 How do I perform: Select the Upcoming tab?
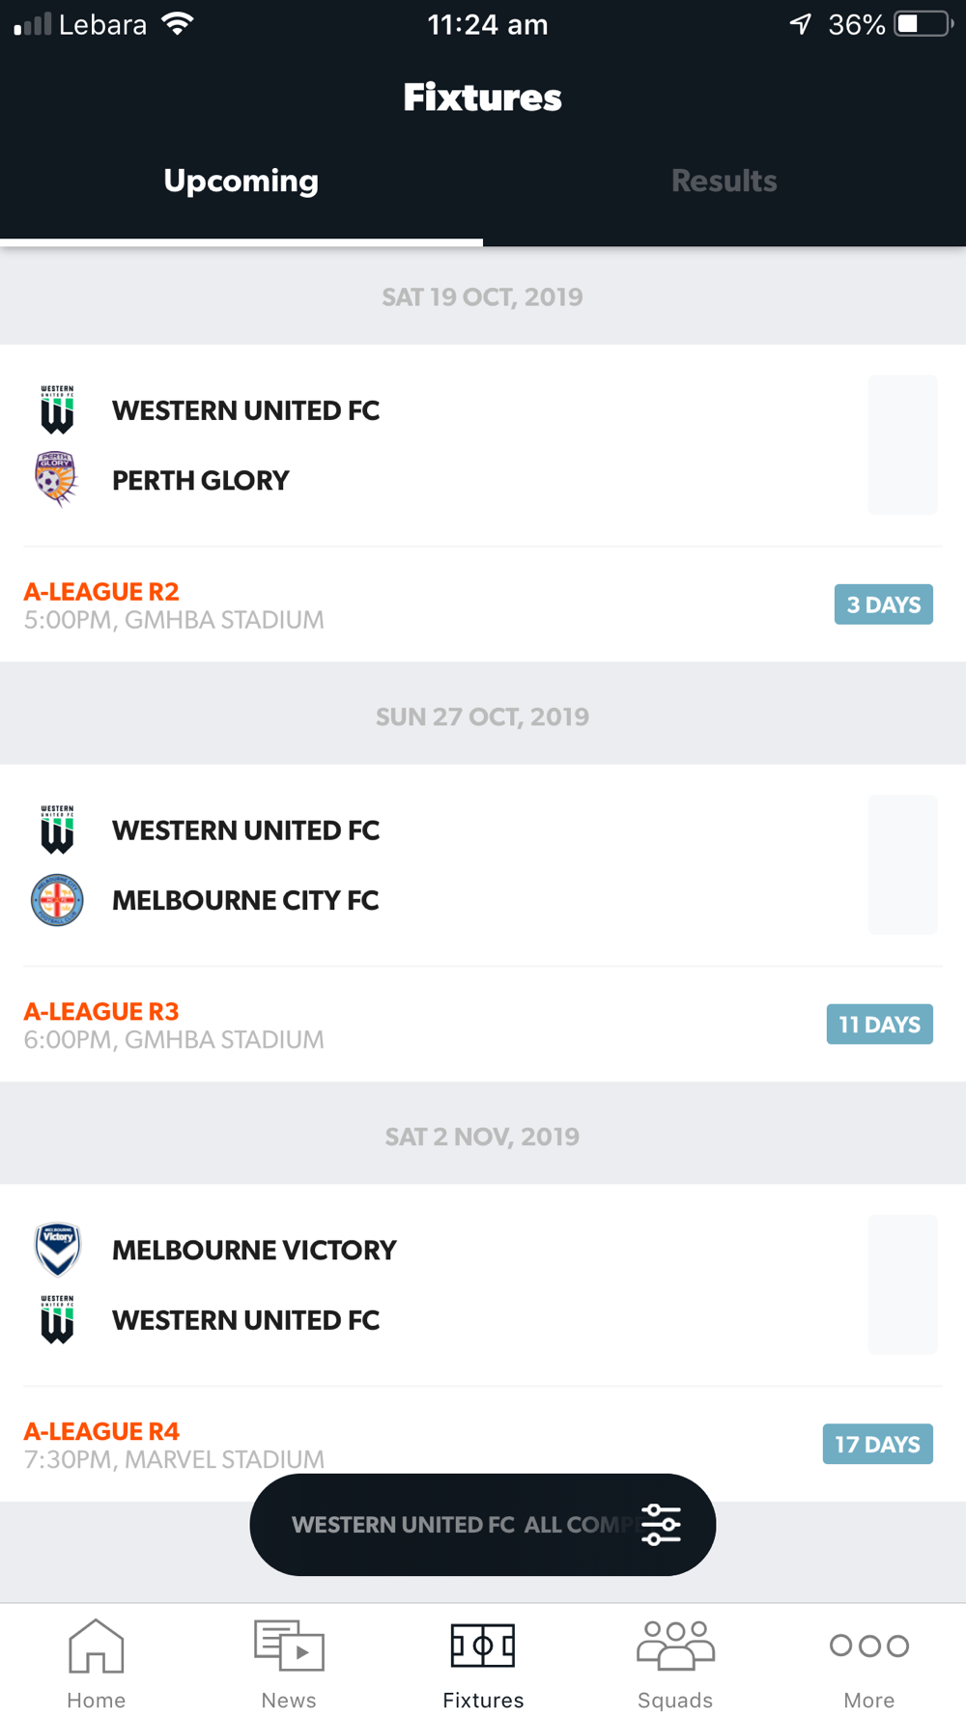pos(241,181)
